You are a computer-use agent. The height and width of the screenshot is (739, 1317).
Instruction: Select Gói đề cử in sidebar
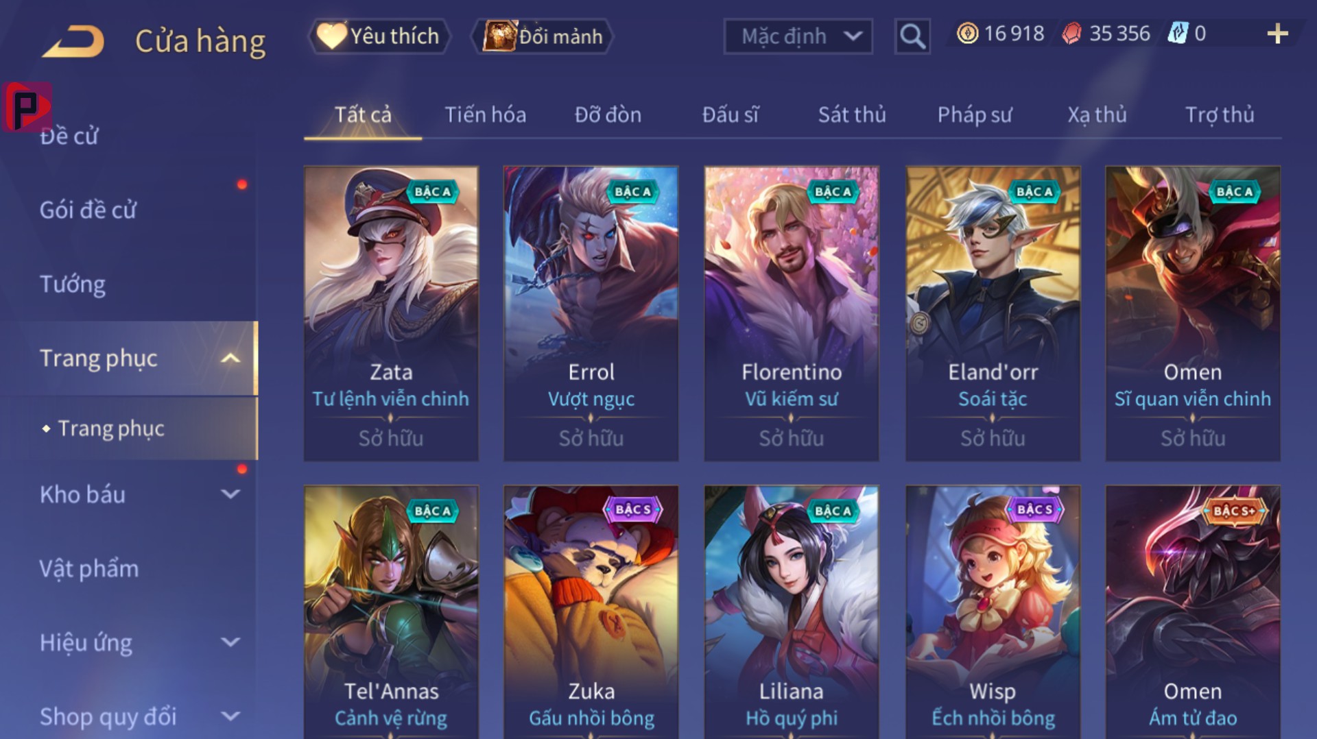point(88,210)
